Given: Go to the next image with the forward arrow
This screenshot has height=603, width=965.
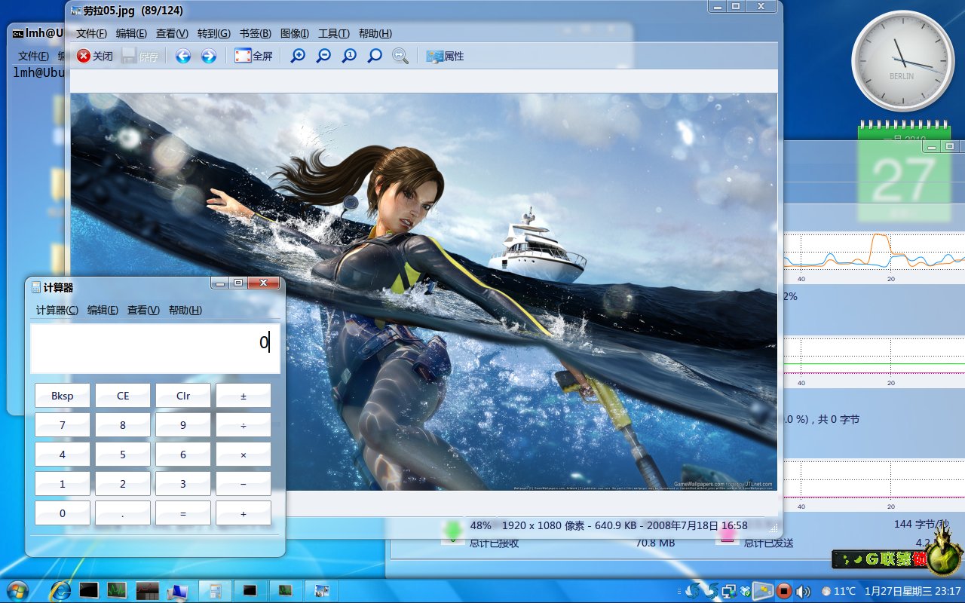Looking at the screenshot, I should coord(209,56).
